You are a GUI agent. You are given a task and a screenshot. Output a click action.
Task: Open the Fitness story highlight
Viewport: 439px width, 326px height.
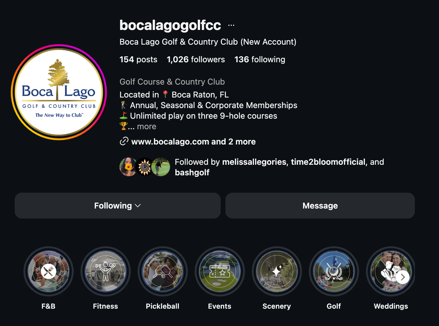click(x=106, y=271)
